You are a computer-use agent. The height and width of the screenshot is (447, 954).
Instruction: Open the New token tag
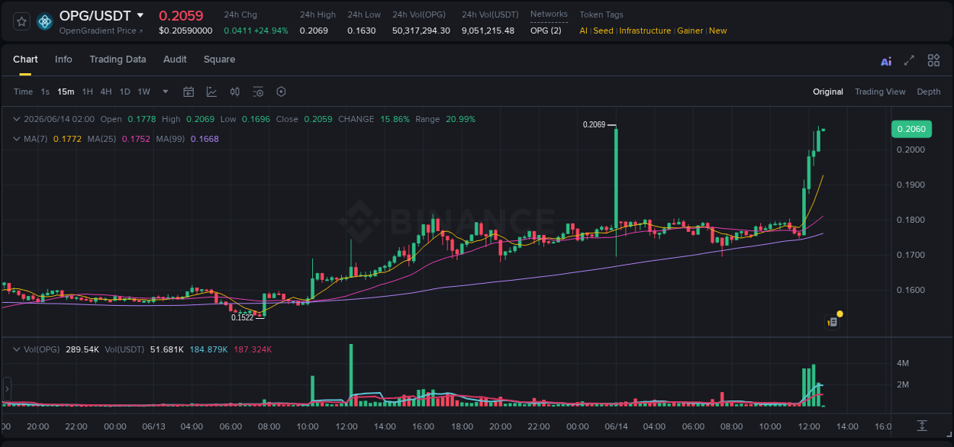718,31
